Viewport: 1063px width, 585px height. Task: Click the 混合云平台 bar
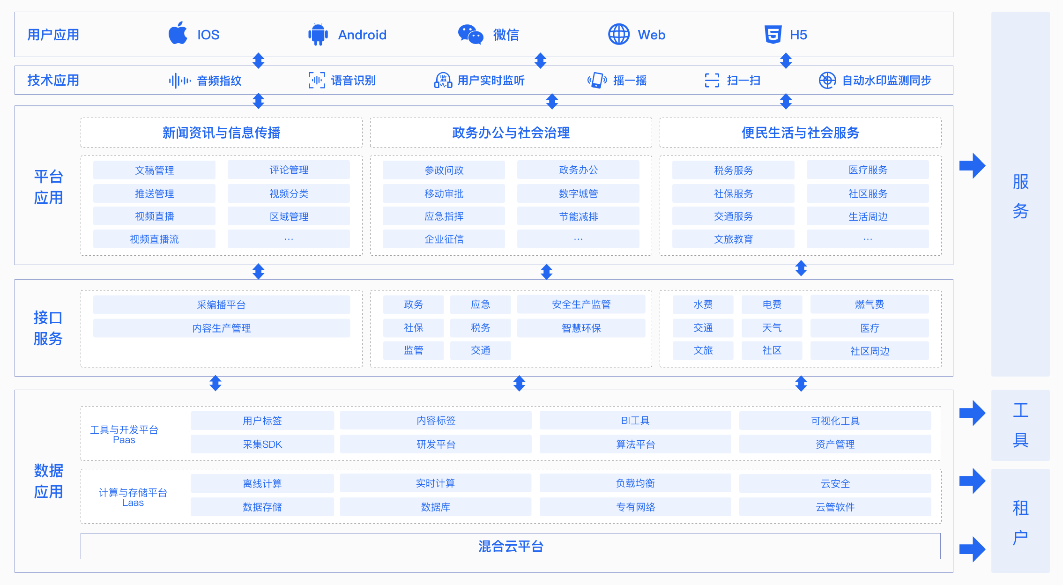[x=510, y=546]
